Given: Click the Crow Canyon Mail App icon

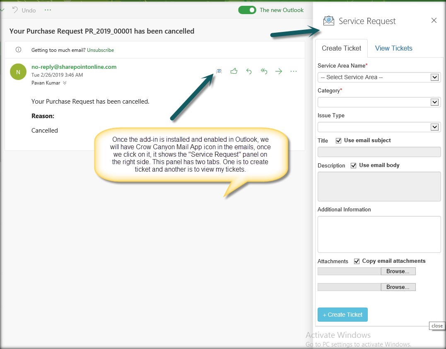Looking at the screenshot, I should [x=219, y=71].
